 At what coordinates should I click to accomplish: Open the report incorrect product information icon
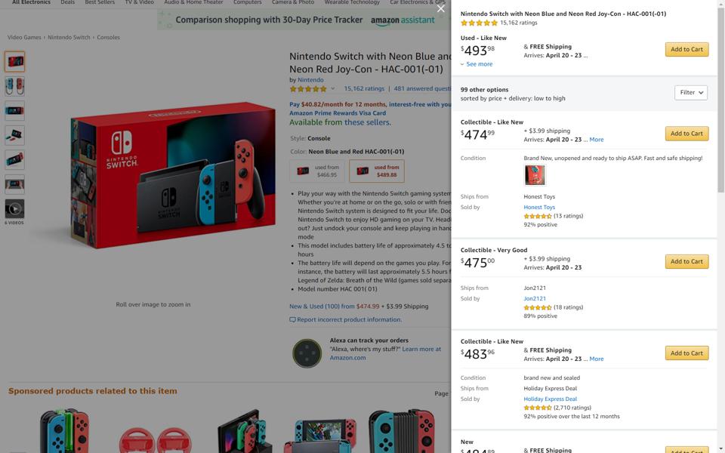coord(292,319)
